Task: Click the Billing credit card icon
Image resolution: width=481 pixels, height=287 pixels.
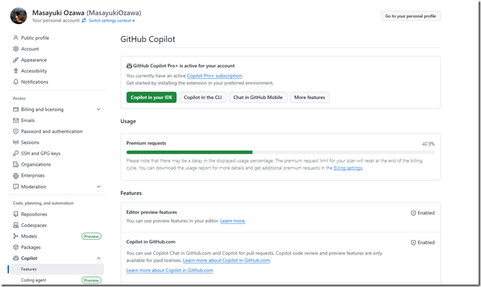Action: pos(15,109)
